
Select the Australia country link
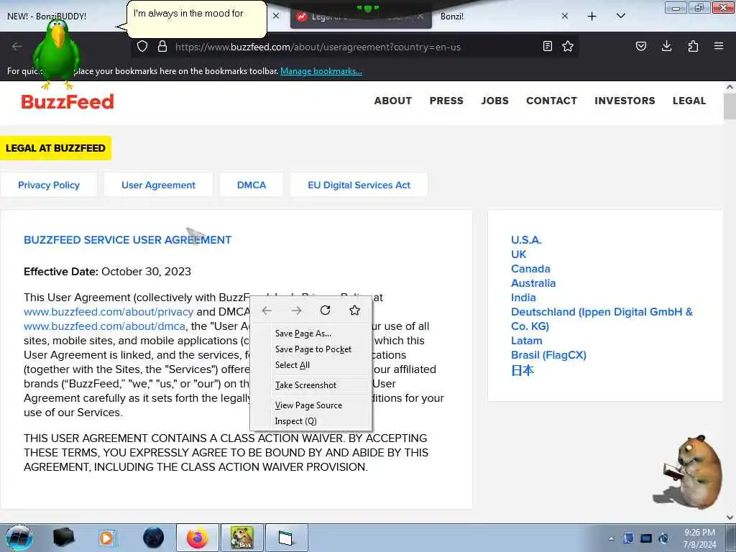533,283
